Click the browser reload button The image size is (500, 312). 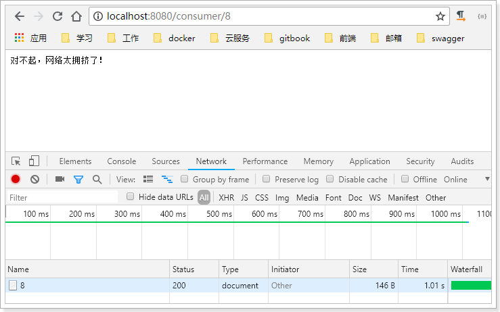[x=58, y=16]
